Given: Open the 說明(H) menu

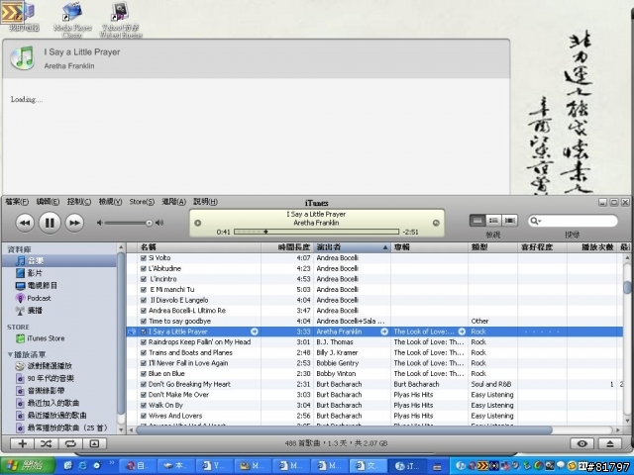Looking at the screenshot, I should [205, 202].
